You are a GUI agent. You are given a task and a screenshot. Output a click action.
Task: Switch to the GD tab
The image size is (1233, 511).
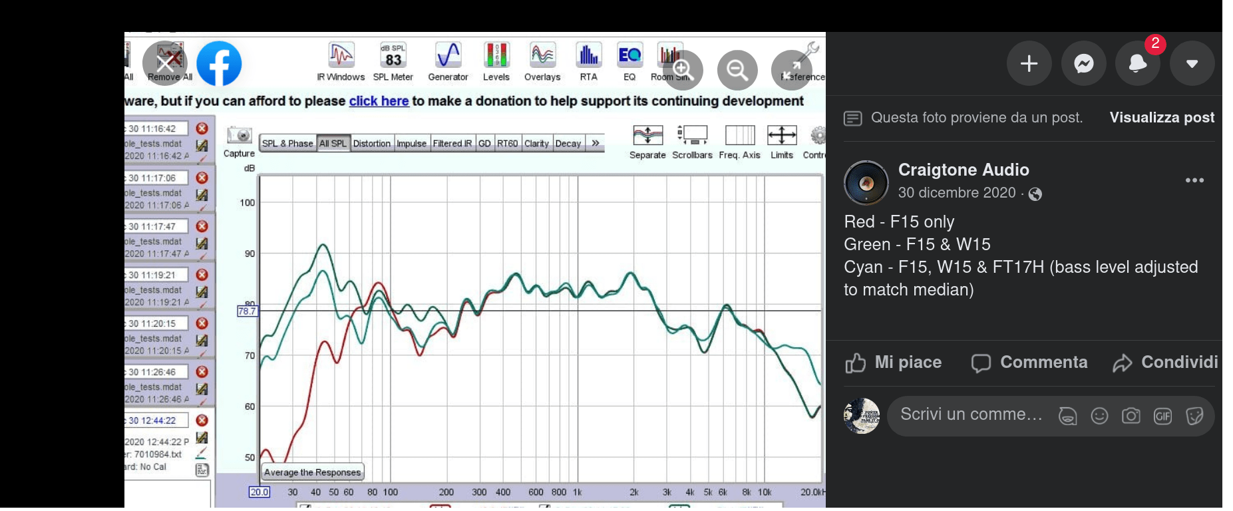click(x=484, y=144)
